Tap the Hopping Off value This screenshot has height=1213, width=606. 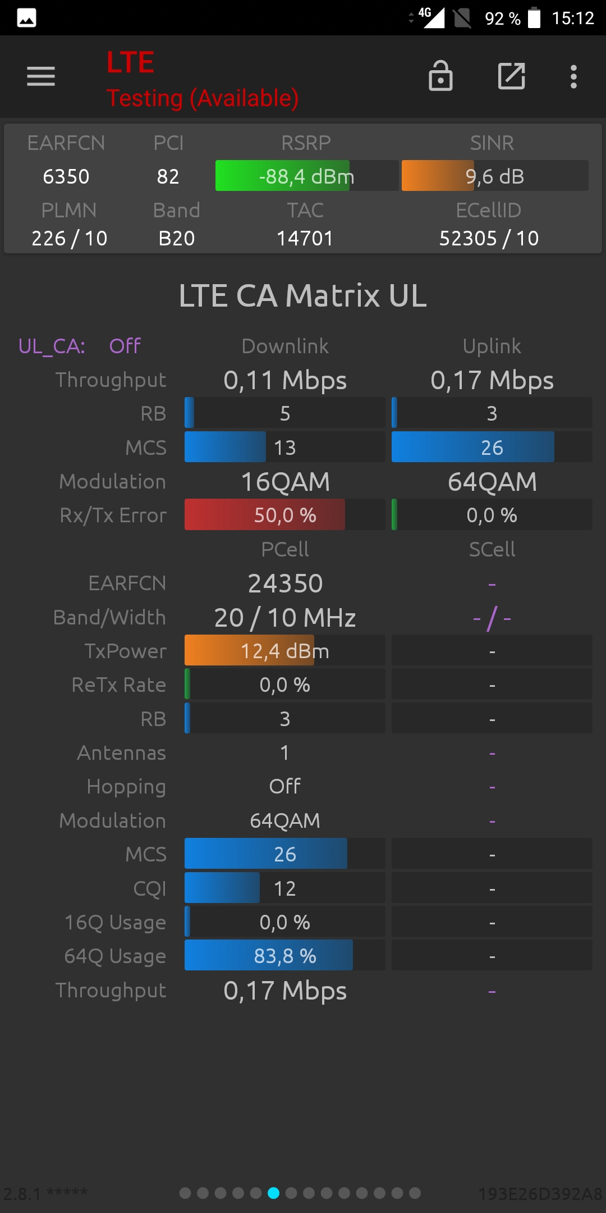click(285, 786)
